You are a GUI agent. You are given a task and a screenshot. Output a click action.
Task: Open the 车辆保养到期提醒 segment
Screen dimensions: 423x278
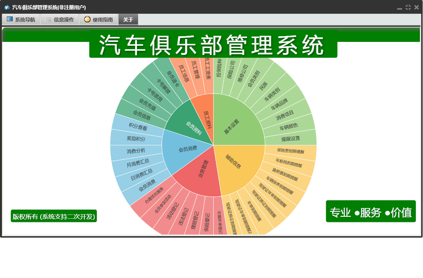coord(280,185)
